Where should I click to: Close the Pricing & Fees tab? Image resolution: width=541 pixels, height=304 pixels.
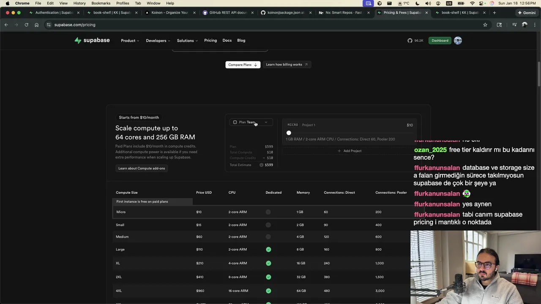tap(426, 13)
